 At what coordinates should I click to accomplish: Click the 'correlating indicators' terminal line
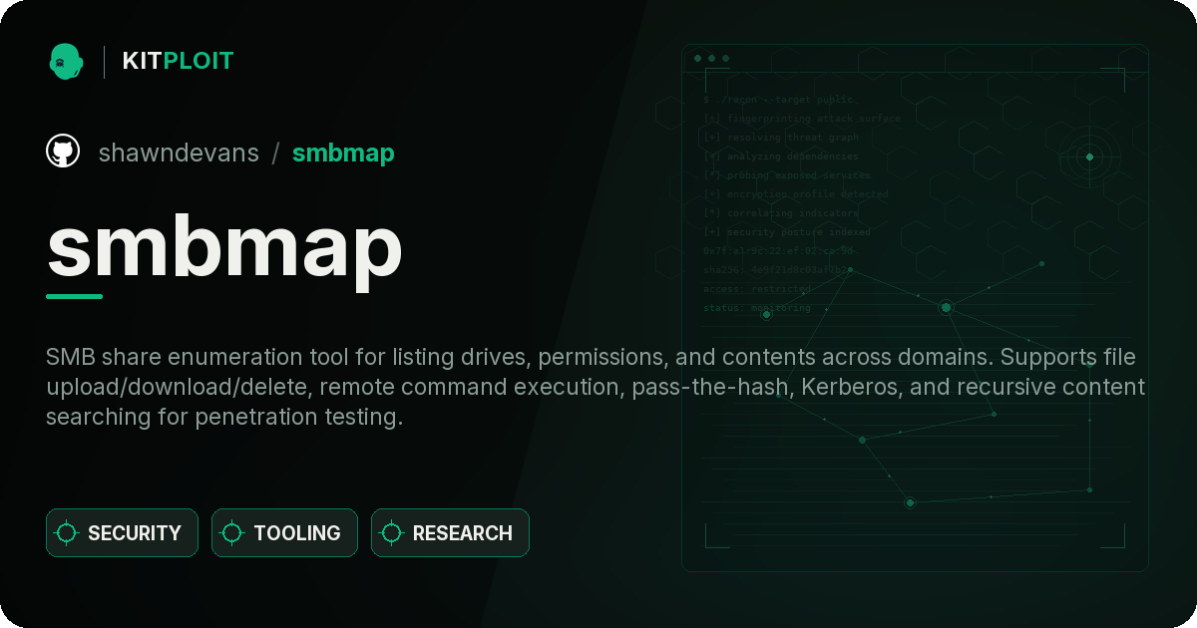pos(780,213)
